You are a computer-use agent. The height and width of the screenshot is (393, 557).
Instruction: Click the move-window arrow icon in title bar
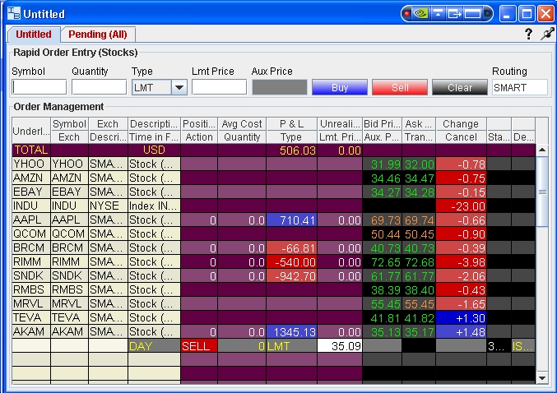coord(455,14)
